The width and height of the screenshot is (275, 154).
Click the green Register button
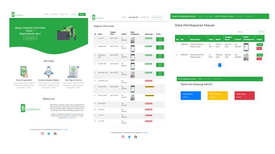pyautogui.click(x=82, y=14)
